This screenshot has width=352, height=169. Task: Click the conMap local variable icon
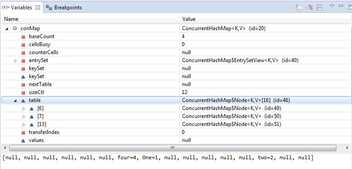(x=15, y=28)
